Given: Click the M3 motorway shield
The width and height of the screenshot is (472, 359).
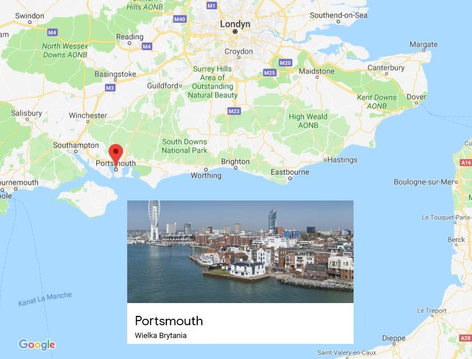Looking at the screenshot, I should point(110,88).
